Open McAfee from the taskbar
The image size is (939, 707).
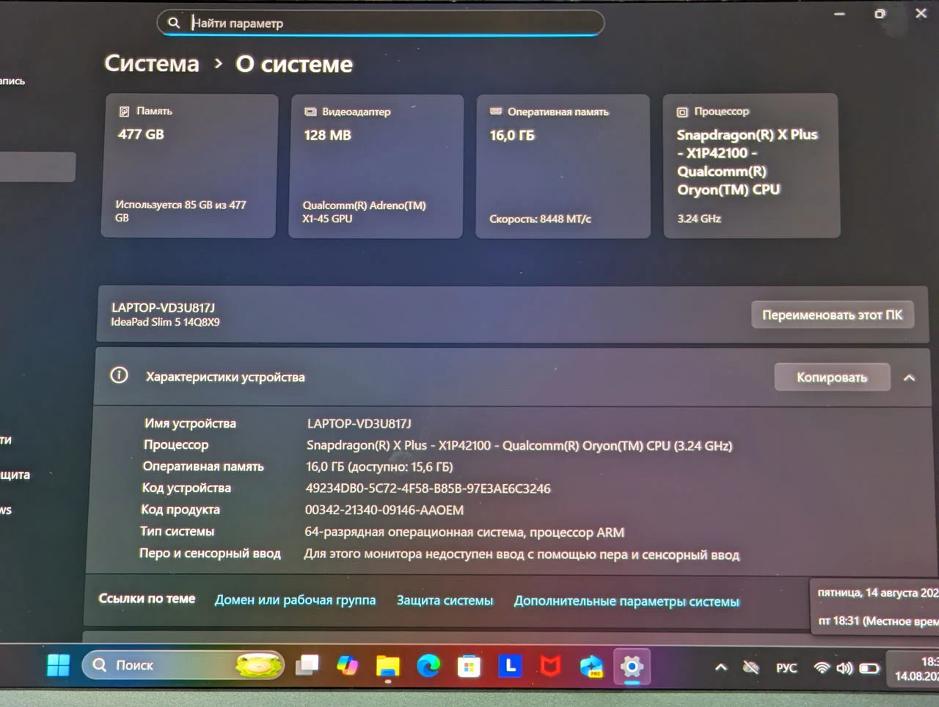tap(550, 667)
